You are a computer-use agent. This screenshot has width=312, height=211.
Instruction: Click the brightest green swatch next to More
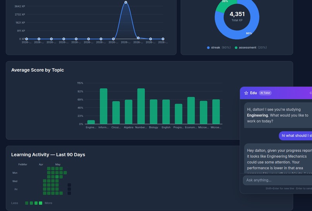41,203
